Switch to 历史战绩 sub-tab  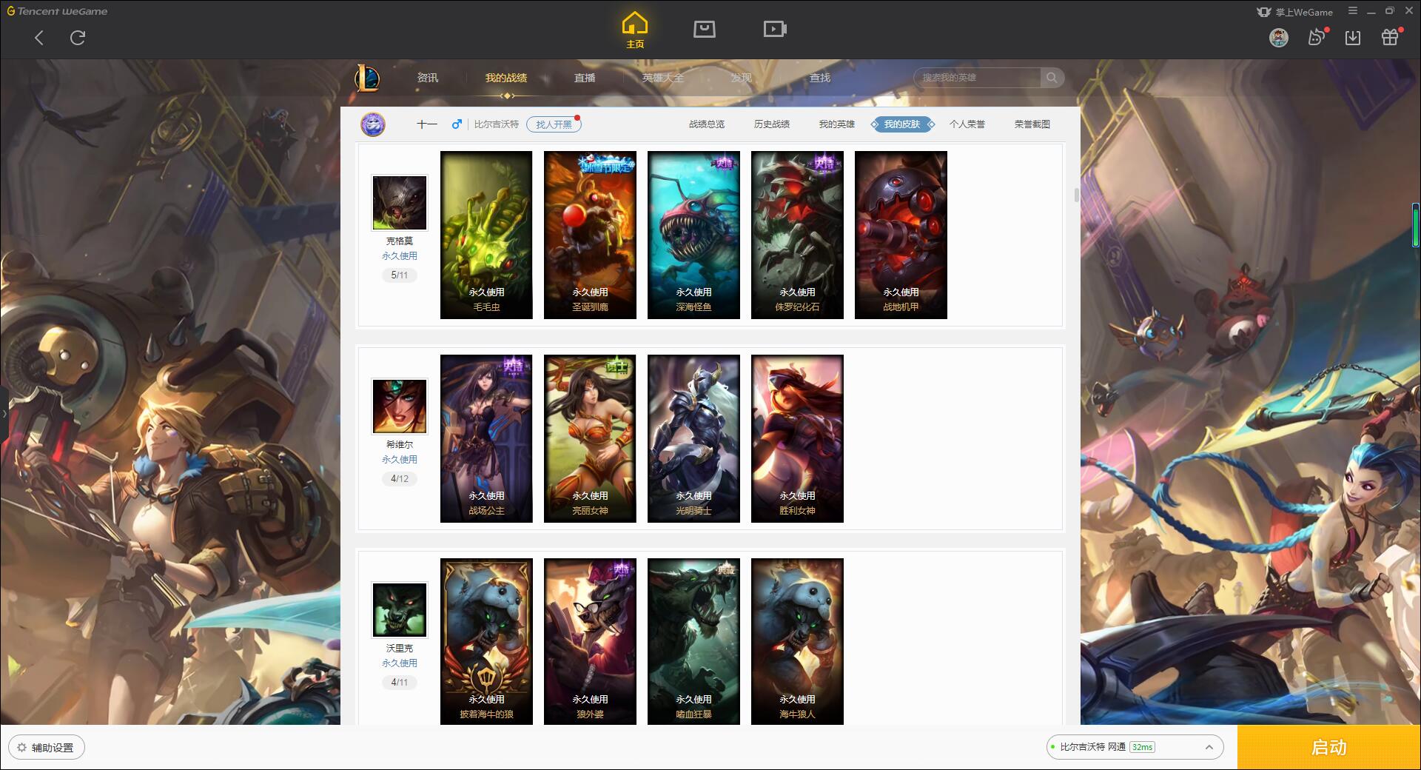(772, 124)
